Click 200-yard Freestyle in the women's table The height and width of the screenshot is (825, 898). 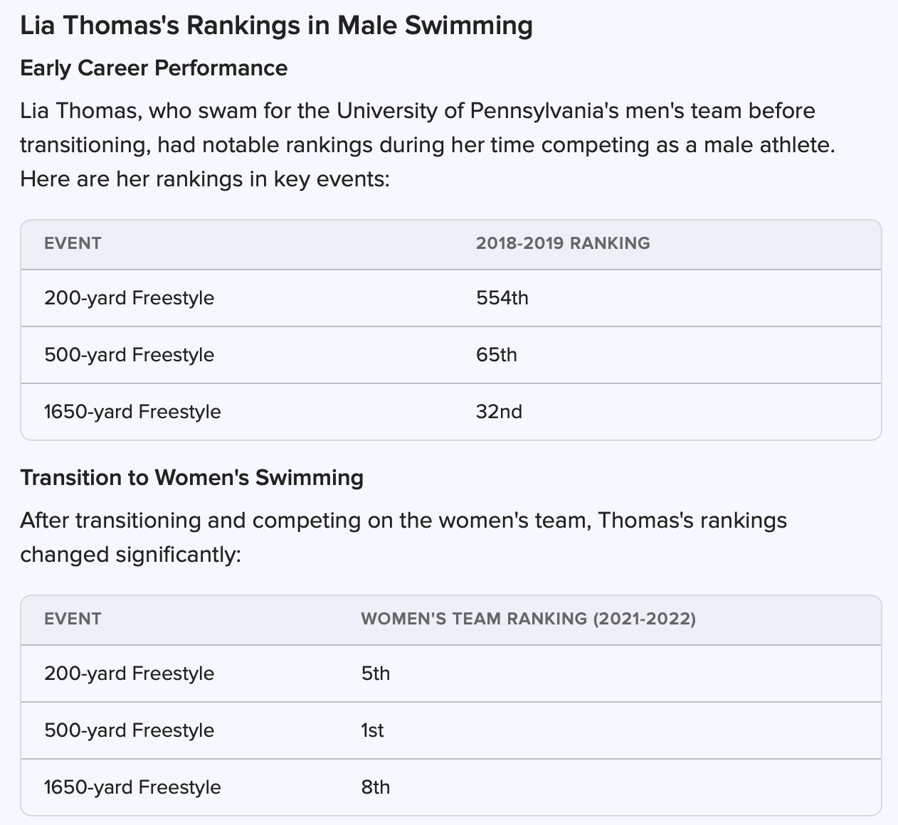[x=129, y=674]
